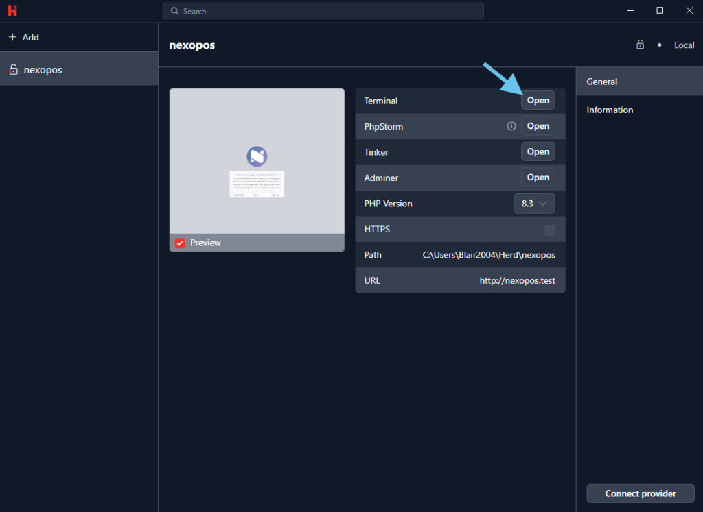Click the Path row label

(373, 255)
